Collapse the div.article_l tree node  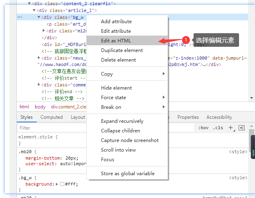coord(34,10)
